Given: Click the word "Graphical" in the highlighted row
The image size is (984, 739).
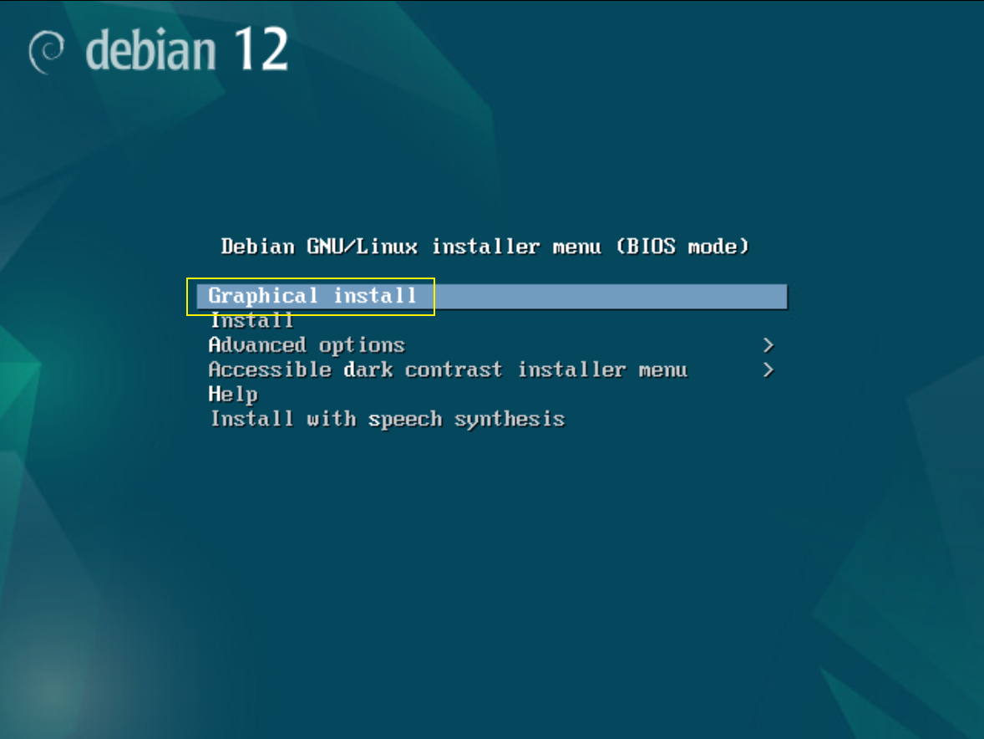Looking at the screenshot, I should click(263, 296).
